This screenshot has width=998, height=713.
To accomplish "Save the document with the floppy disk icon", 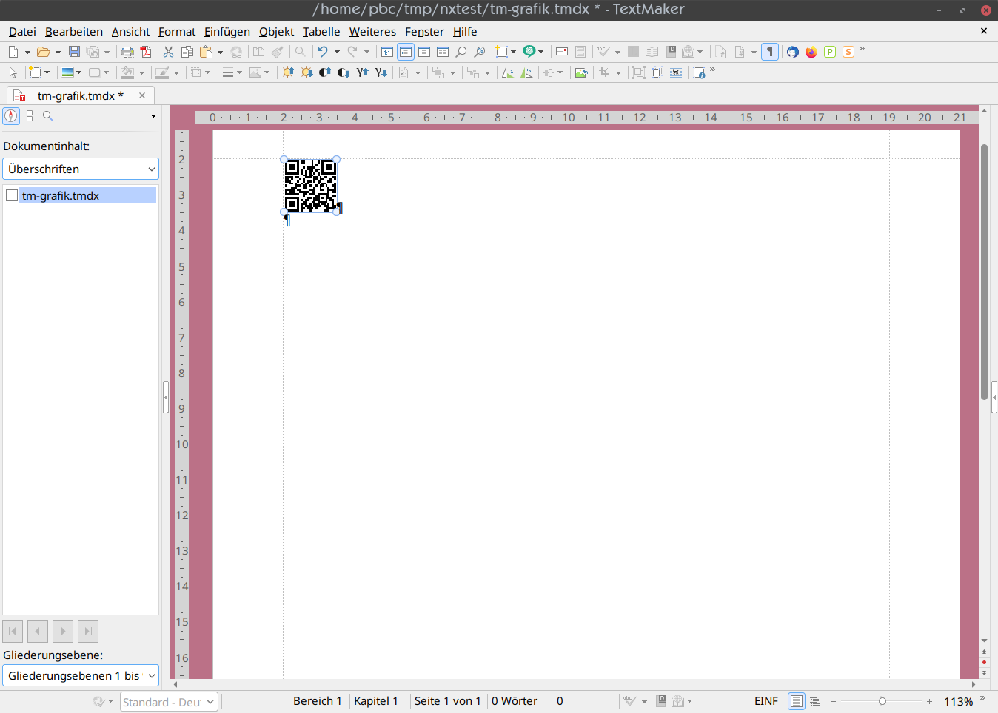I will coord(74,52).
